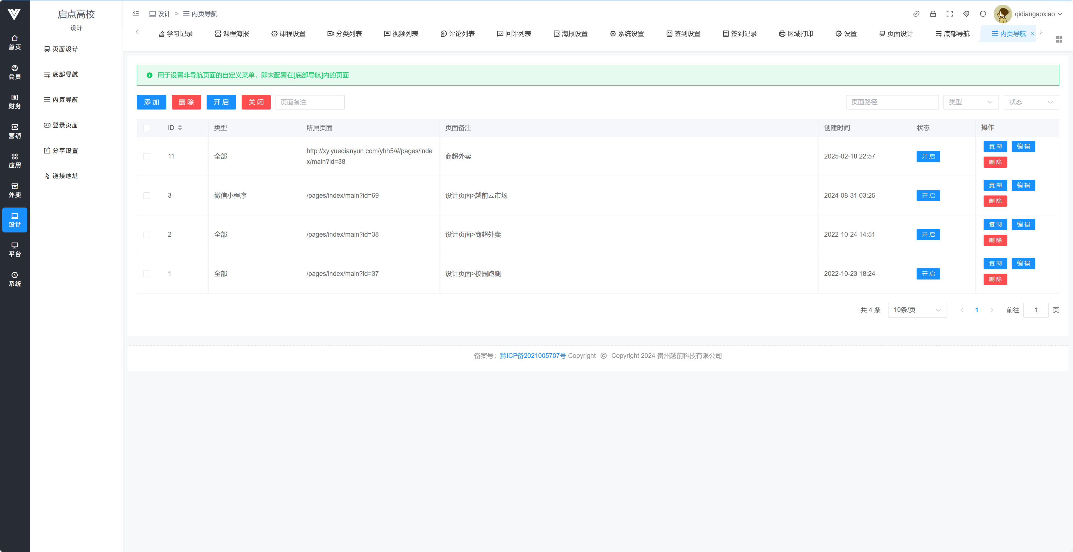Screen dimensions: 1073x552
Task: Click the refresh icon in header
Action: pyautogui.click(x=983, y=14)
